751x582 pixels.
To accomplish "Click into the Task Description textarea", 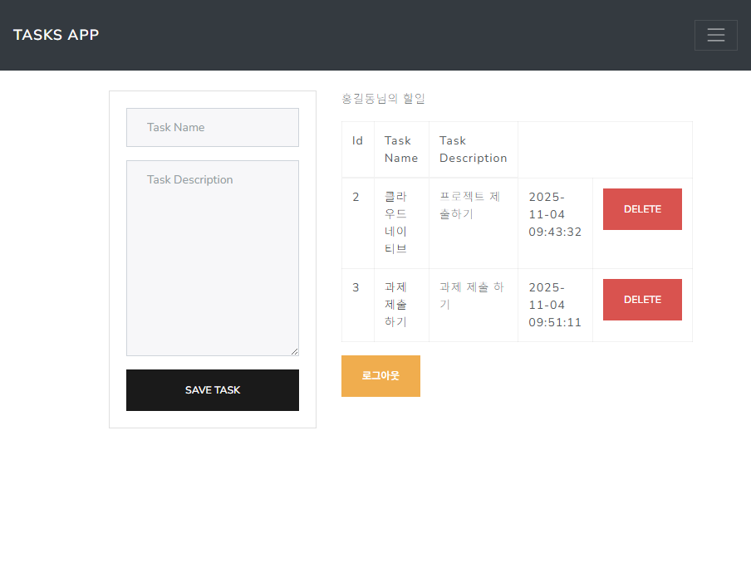I will point(212,258).
